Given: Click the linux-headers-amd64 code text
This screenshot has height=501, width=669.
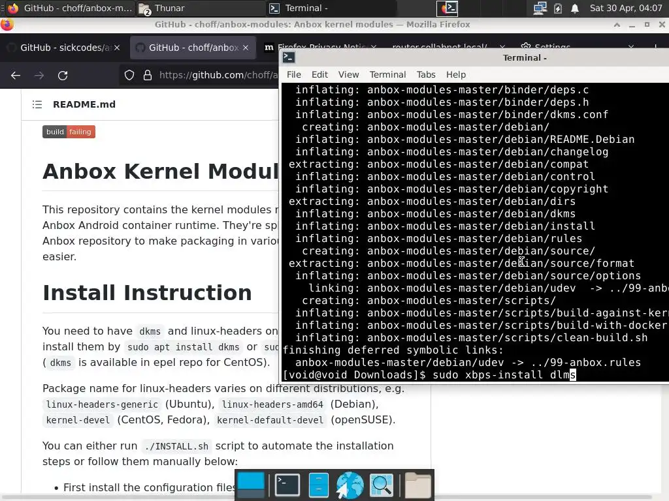Looking at the screenshot, I should [272, 404].
